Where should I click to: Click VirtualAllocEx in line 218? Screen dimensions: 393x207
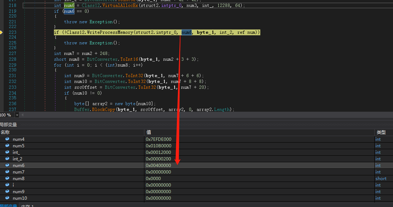tap(120, 5)
